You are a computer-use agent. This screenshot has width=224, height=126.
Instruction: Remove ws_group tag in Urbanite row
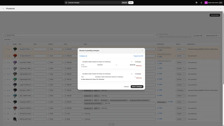pos(108,100)
